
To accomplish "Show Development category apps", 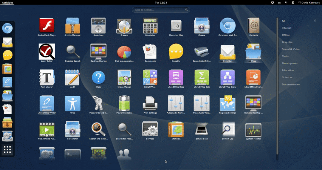I will (x=290, y=63).
